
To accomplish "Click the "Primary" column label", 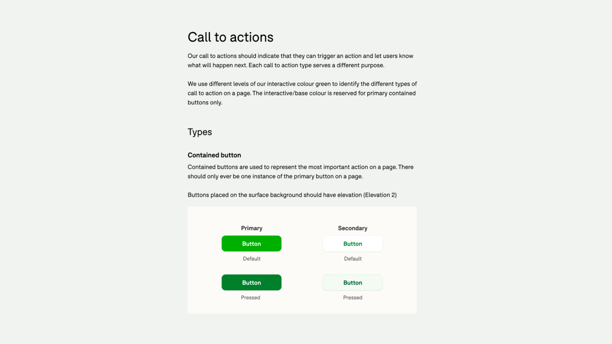I will point(251,228).
